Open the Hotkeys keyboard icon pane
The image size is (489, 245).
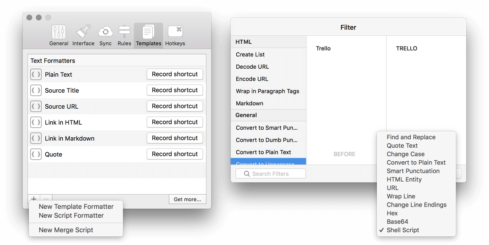point(175,35)
